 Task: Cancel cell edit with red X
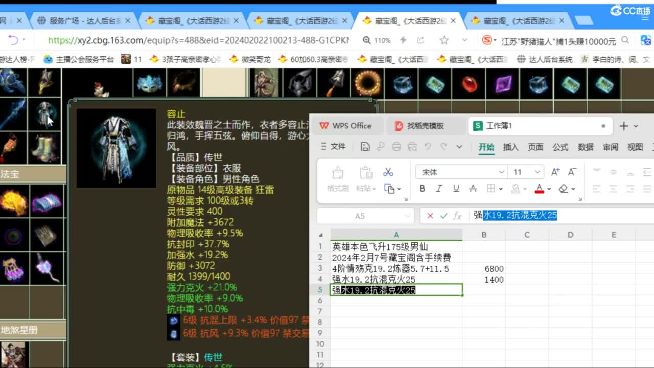click(430, 216)
